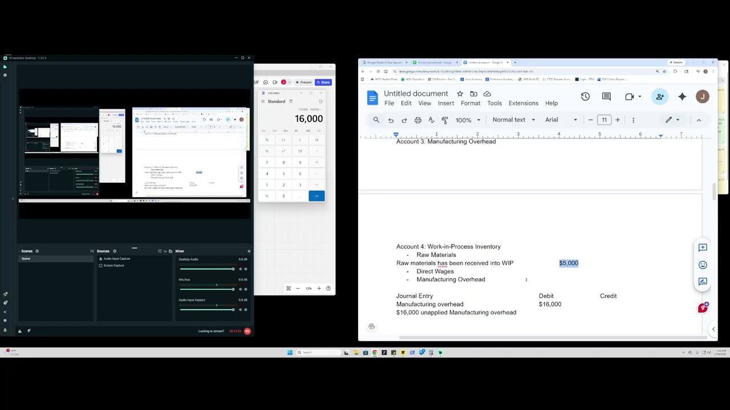Image resolution: width=730 pixels, height=410 pixels.
Task: Open Streamlabs Mixer settings gear
Action: pyautogui.click(x=249, y=251)
